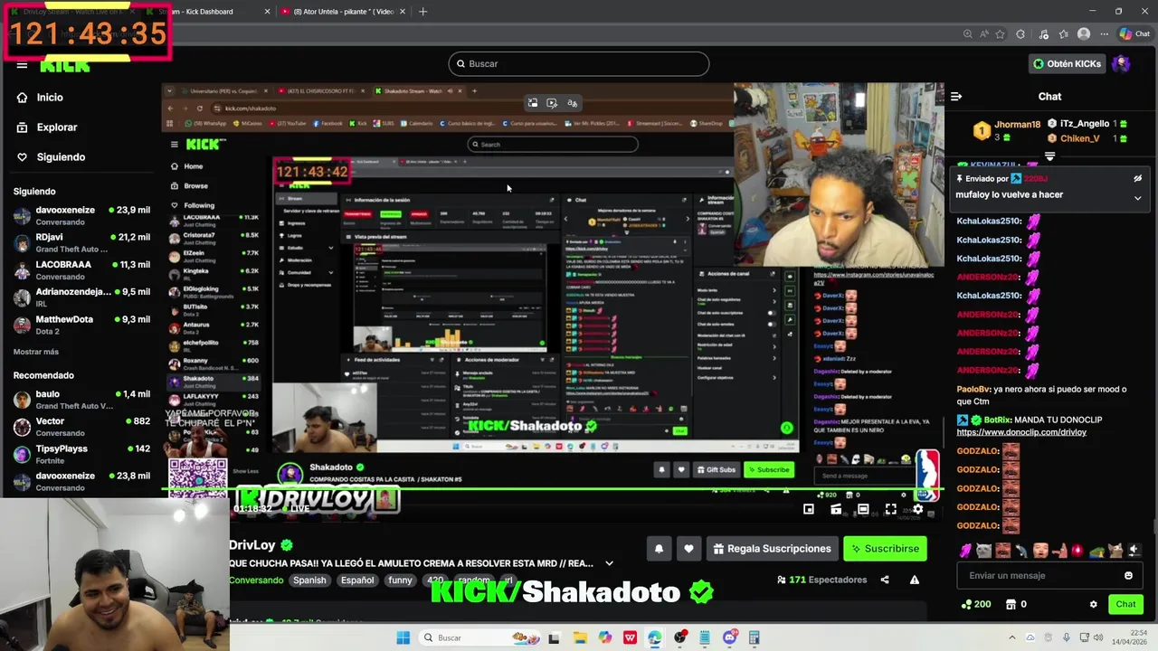
Task: Click Subscribe in inner Shakadoto stream
Action: point(769,470)
